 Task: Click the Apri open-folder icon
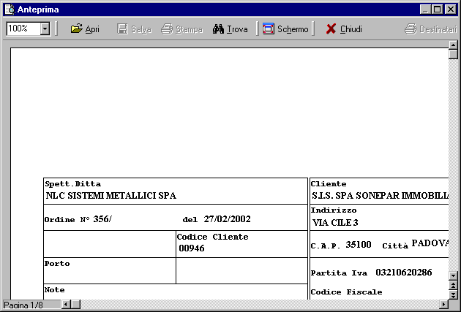tap(76, 28)
